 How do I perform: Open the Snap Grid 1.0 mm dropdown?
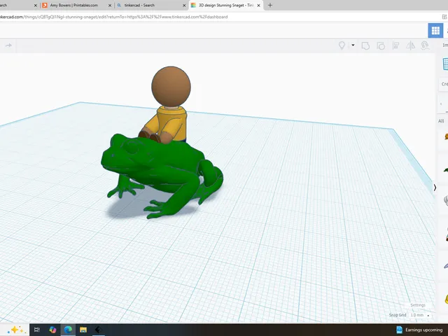(x=420, y=315)
